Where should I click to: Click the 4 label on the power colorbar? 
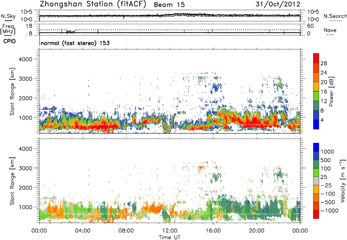click(322, 120)
